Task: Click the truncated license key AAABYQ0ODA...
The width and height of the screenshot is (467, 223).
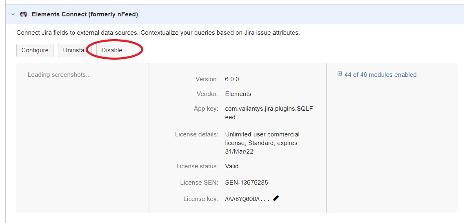Action: pos(247,199)
